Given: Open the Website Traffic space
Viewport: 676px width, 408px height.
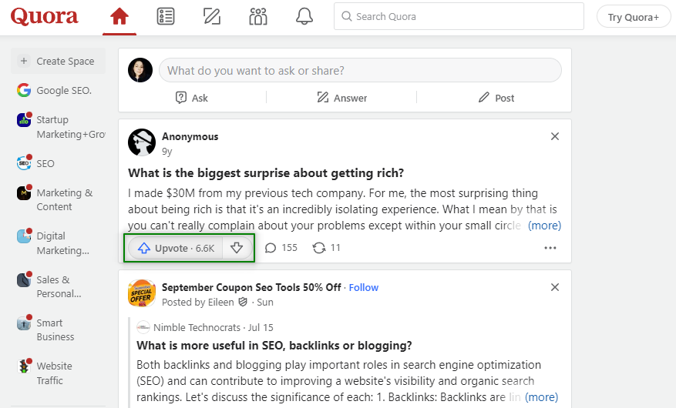Looking at the screenshot, I should point(54,373).
